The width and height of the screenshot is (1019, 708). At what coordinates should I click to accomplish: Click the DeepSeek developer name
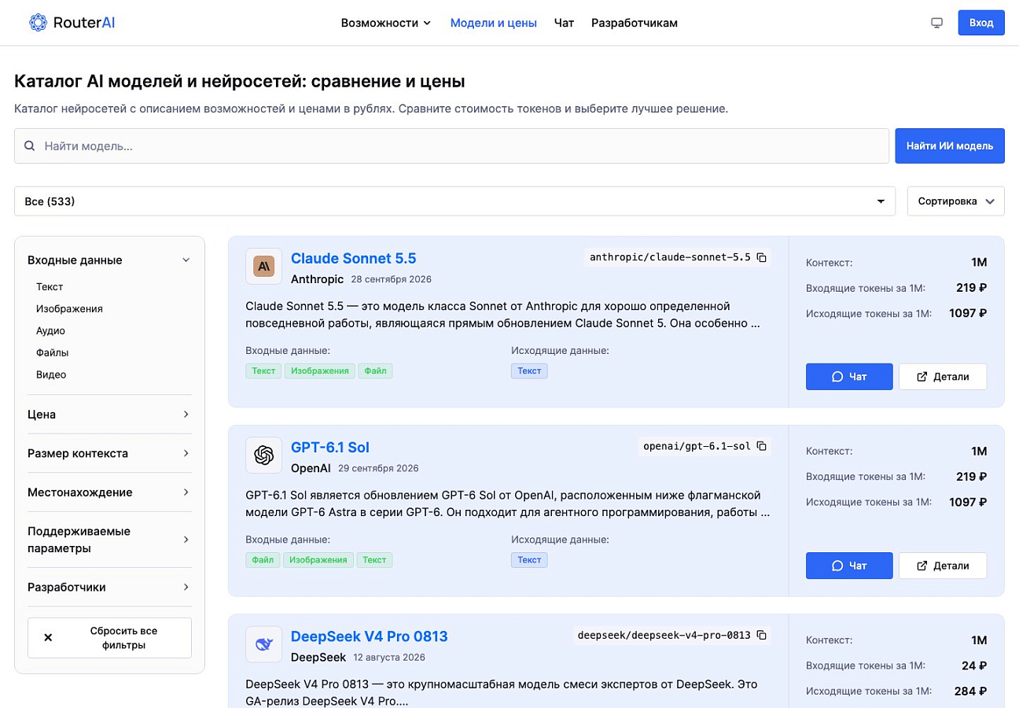click(x=318, y=657)
